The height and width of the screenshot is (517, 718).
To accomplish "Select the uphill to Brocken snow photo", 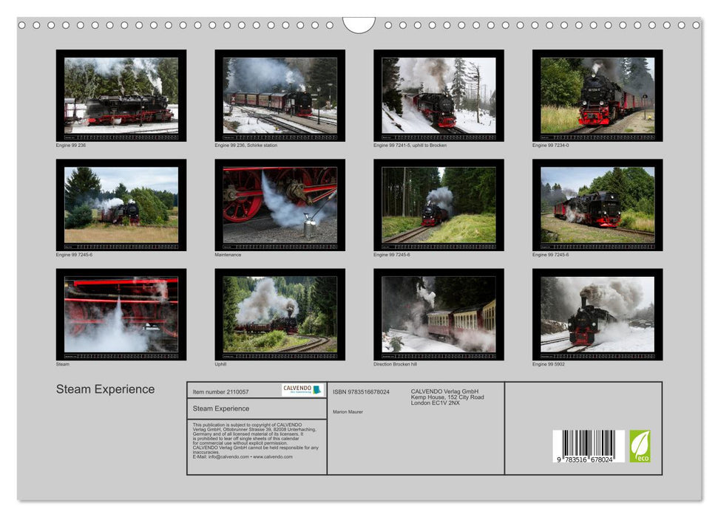I will pos(438,95).
